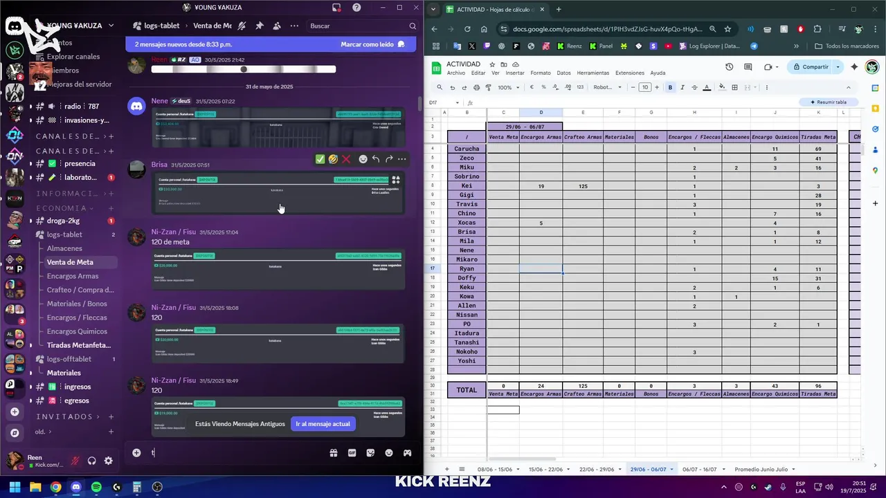Open Discord user settings gear

(109, 461)
